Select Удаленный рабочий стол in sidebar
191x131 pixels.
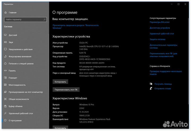coord(21,113)
